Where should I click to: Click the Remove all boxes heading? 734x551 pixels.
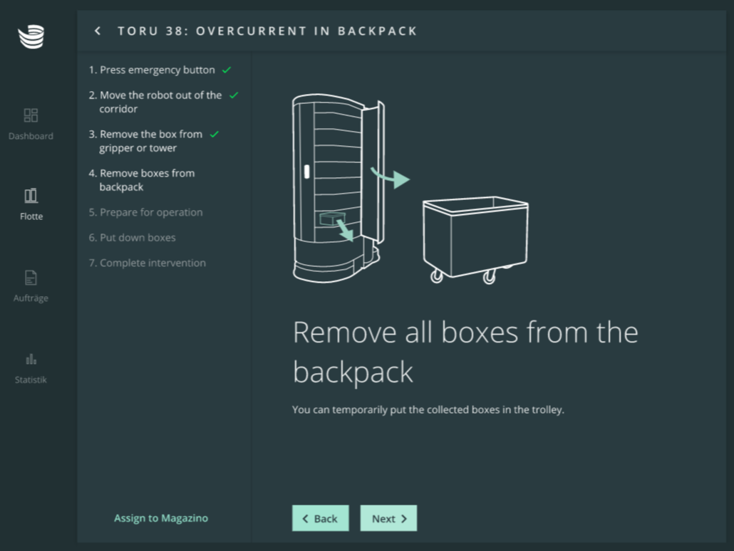[x=465, y=352]
